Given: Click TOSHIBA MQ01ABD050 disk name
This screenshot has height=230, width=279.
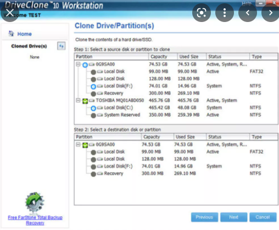Looking at the screenshot, I should (120, 100).
